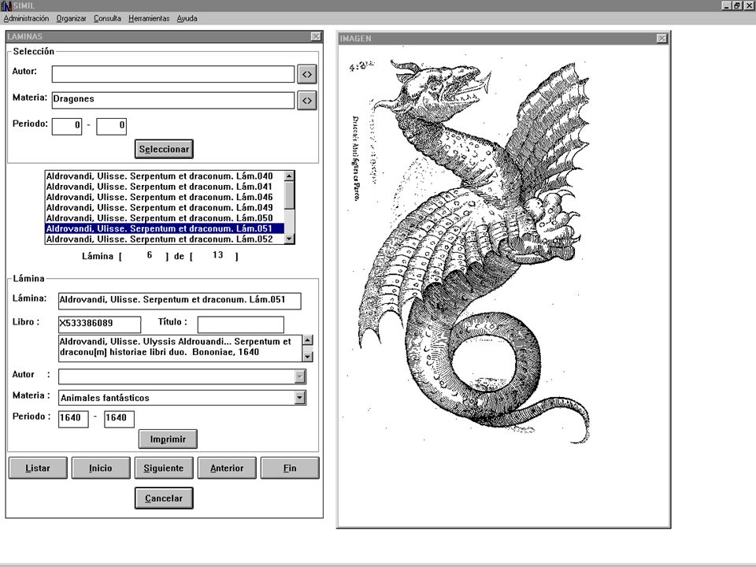Screen dimensions: 756x567
Task: Click the Libro field X533386089
Action: (x=99, y=324)
